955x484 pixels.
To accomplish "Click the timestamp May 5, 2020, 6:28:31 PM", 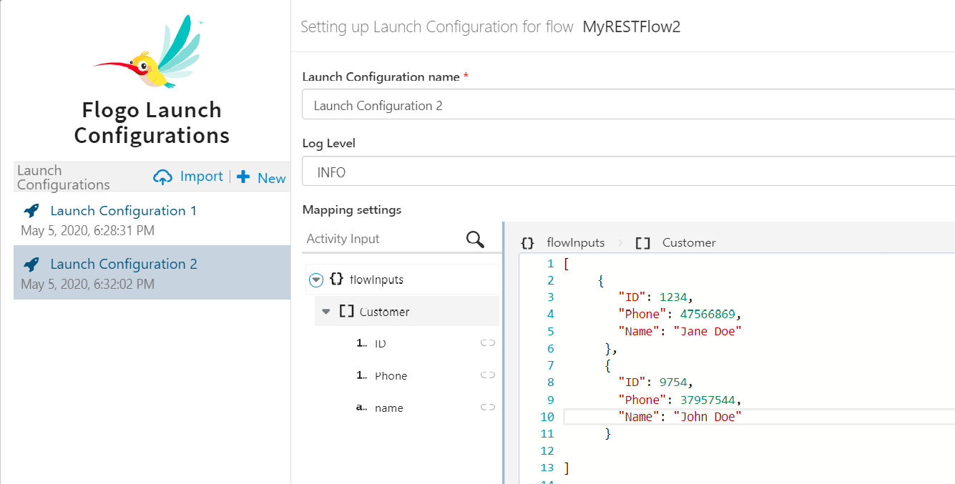I will (x=87, y=231).
